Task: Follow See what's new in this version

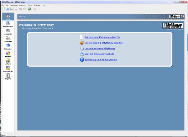Action: pyautogui.click(x=101, y=60)
